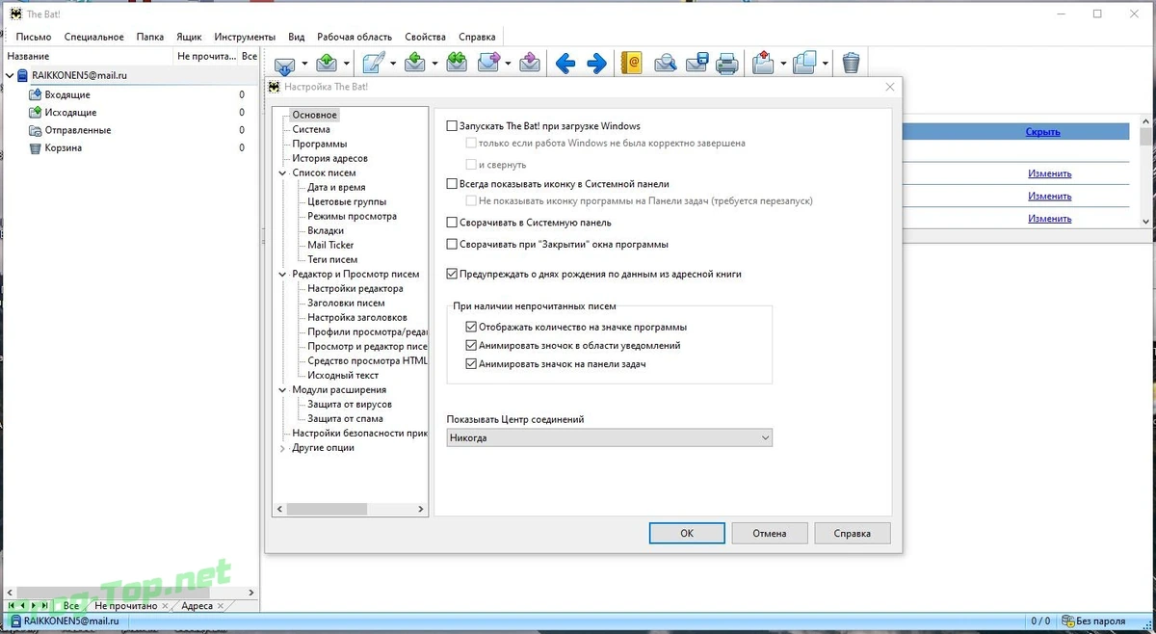Close the Адреса tab with its X
Viewport: 1156px width, 634px height.
pos(221,607)
